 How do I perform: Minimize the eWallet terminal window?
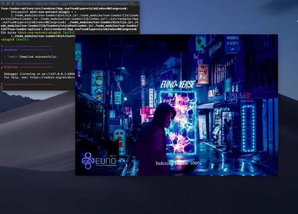8,4
